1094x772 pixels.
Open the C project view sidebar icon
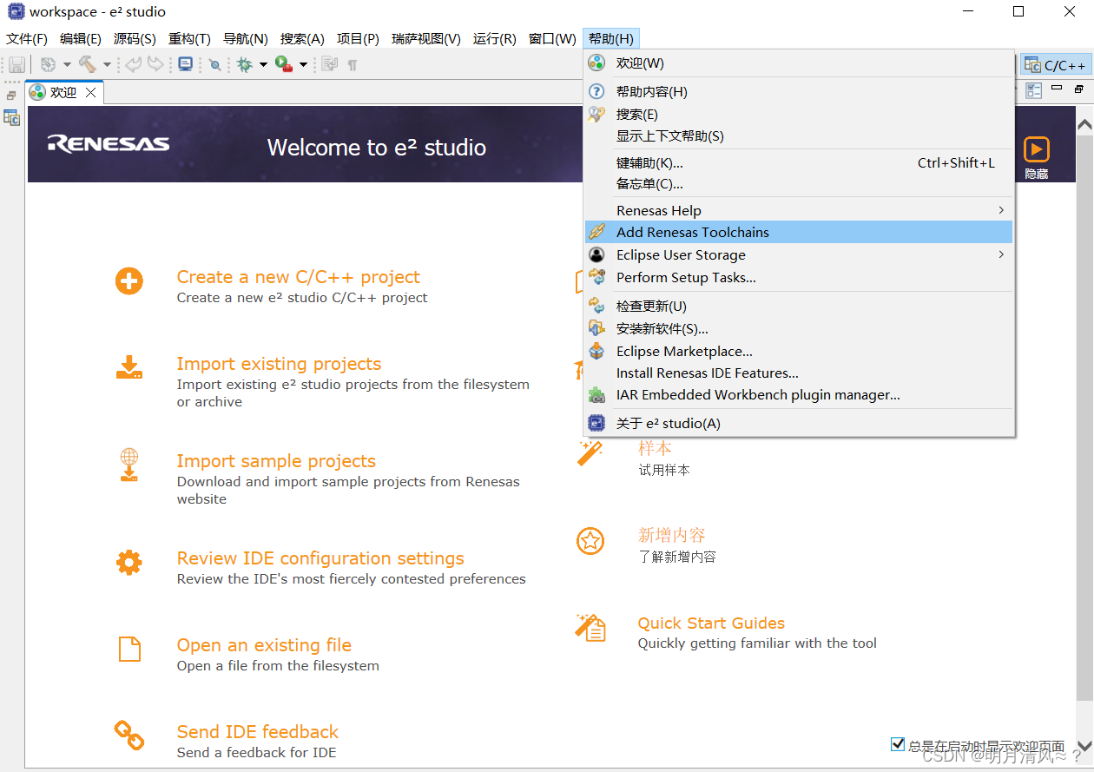click(x=11, y=118)
